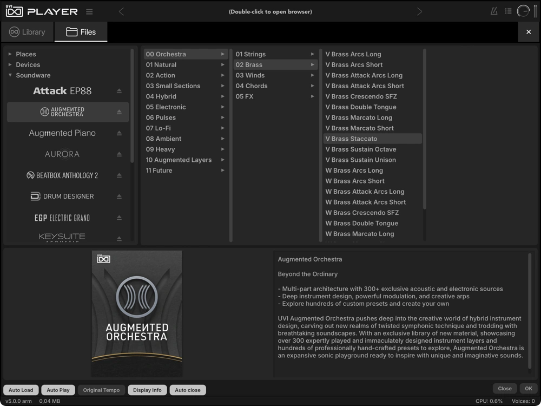Screen dimensions: 541x406
Task: Eject the Attack EP88 soundbank
Action: (x=119, y=91)
